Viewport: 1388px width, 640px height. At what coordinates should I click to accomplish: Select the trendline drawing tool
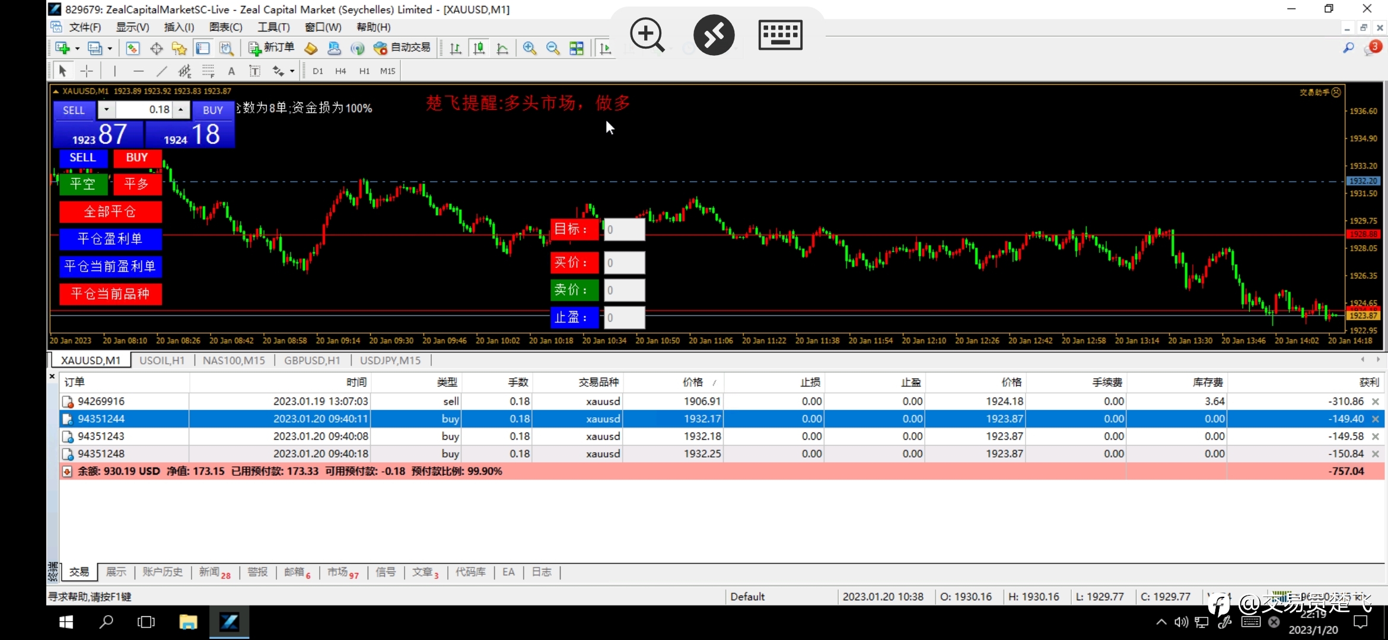[161, 71]
